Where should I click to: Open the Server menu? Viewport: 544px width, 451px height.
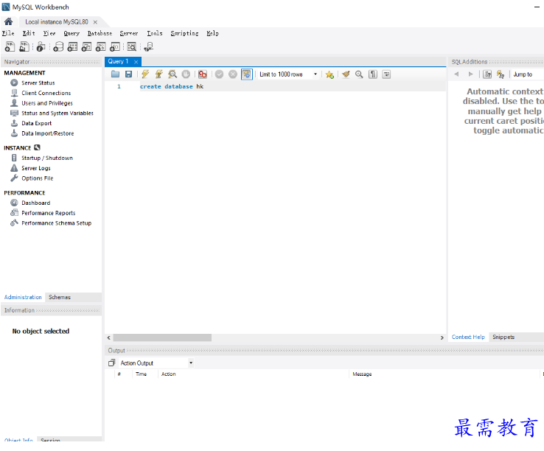point(129,33)
